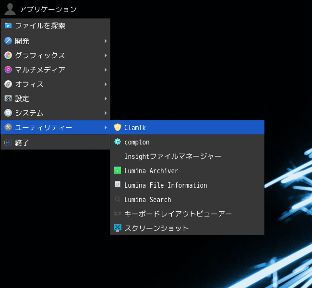Screen dimensions: 312x288
Task: Open キーボードレイアウトビューアー
Action: [x=187, y=214]
